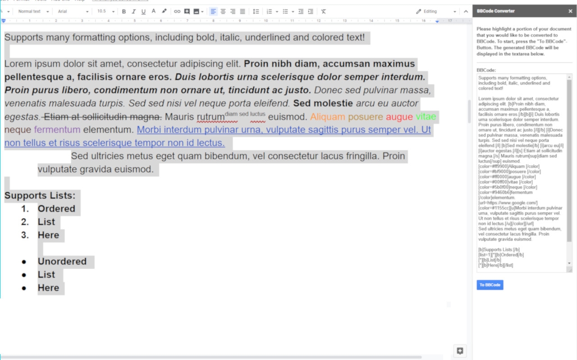The image size is (577, 360).
Task: Click the 'List' item numbered 2
Action: (46, 222)
